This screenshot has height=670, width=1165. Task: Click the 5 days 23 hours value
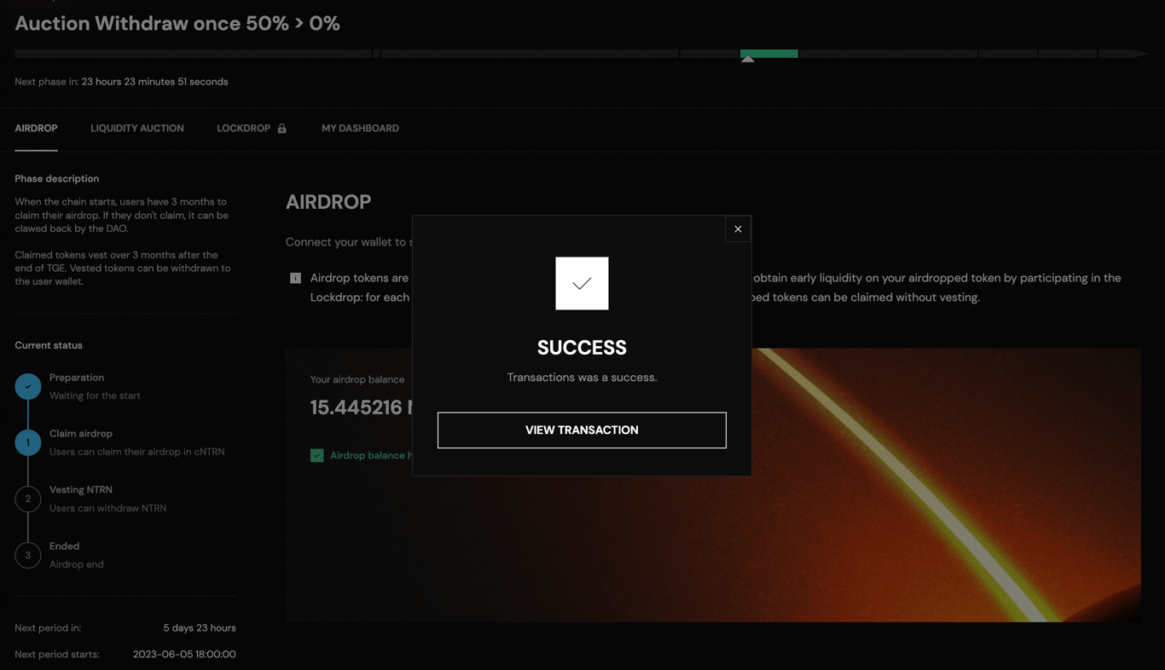pos(200,628)
